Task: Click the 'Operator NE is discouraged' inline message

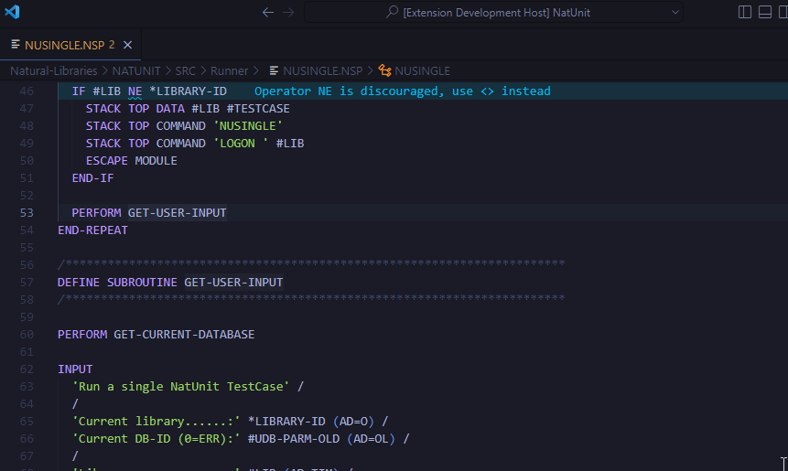Action: pos(402,91)
